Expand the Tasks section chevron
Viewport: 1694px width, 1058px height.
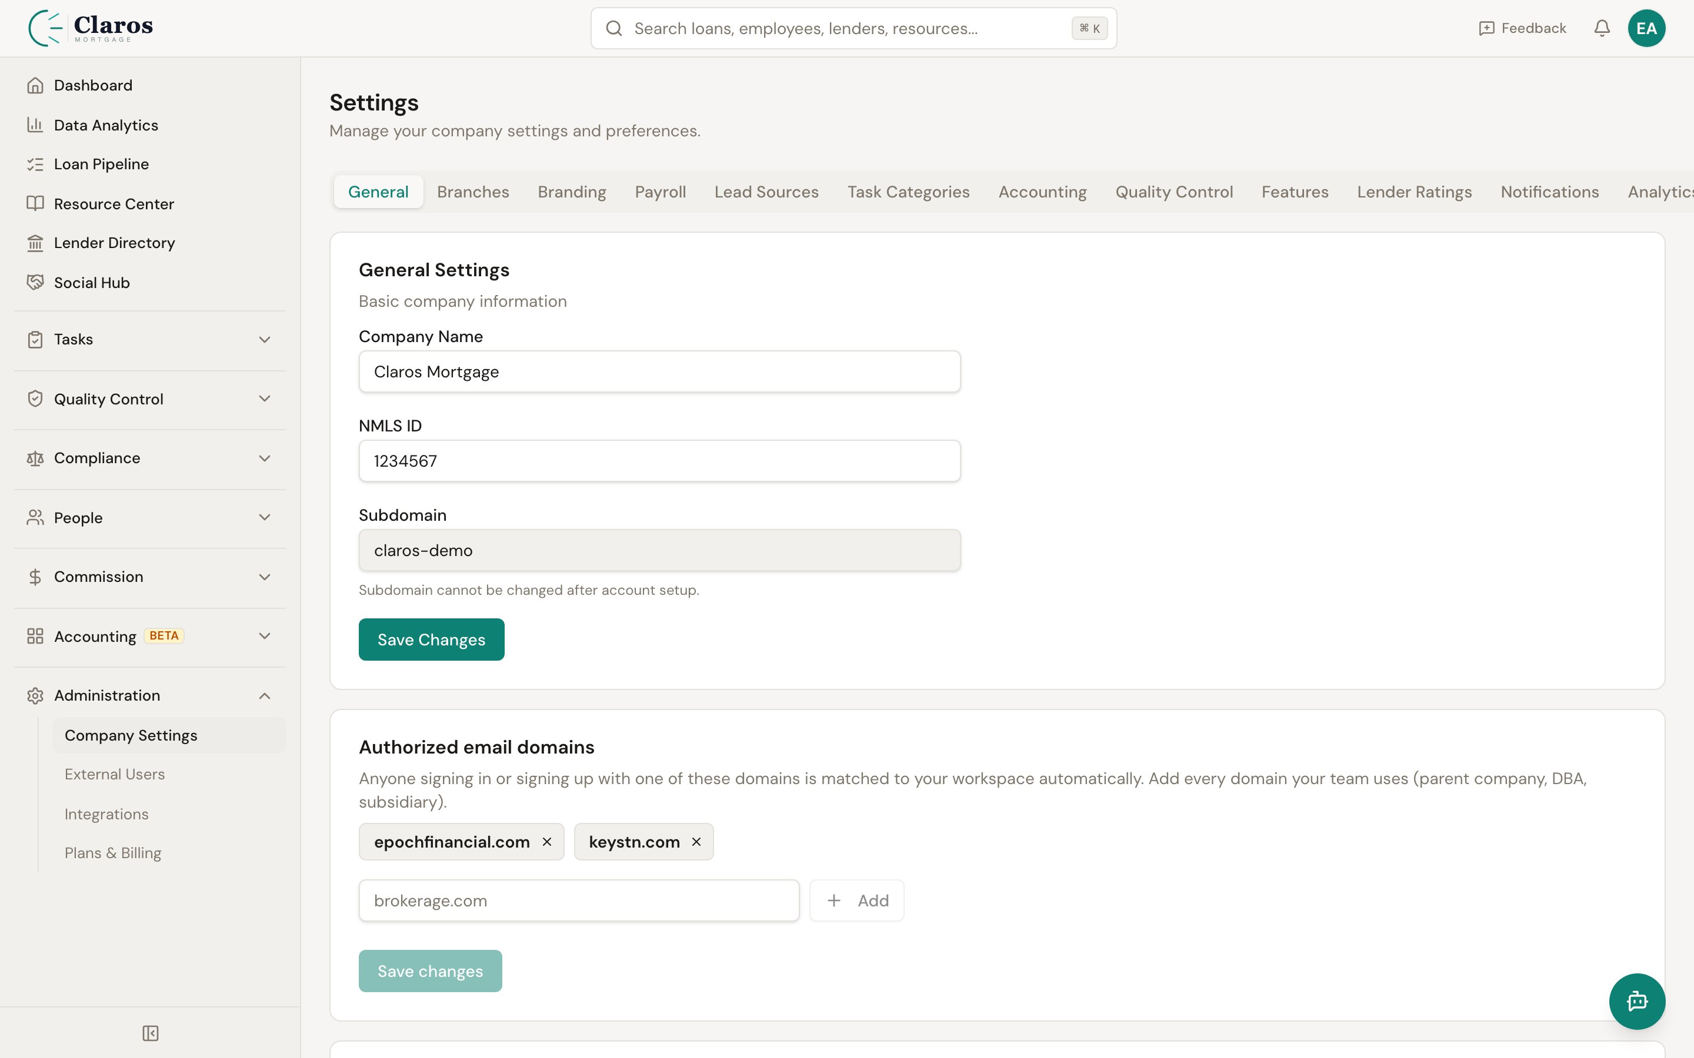point(265,339)
